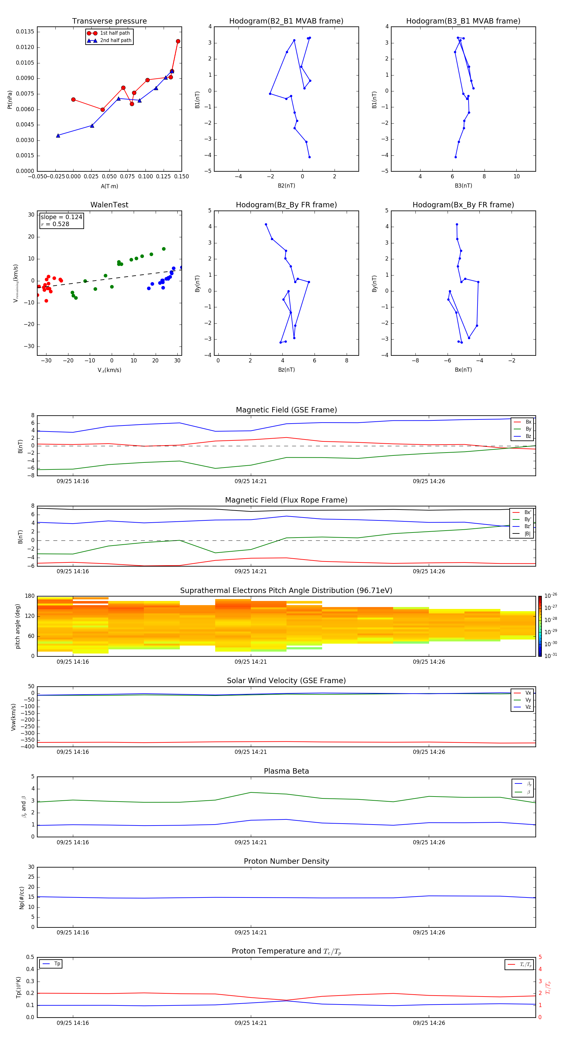Image resolution: width=573 pixels, height=1051 pixels.
Task: Select the "By'" entry in Flux Rope legend
Action: coord(522,520)
